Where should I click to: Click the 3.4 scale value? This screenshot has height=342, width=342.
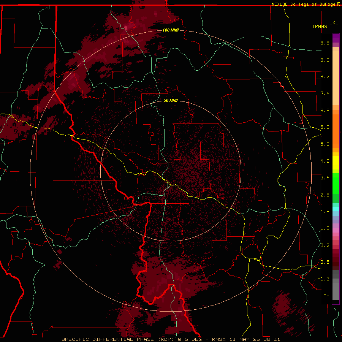325,178
